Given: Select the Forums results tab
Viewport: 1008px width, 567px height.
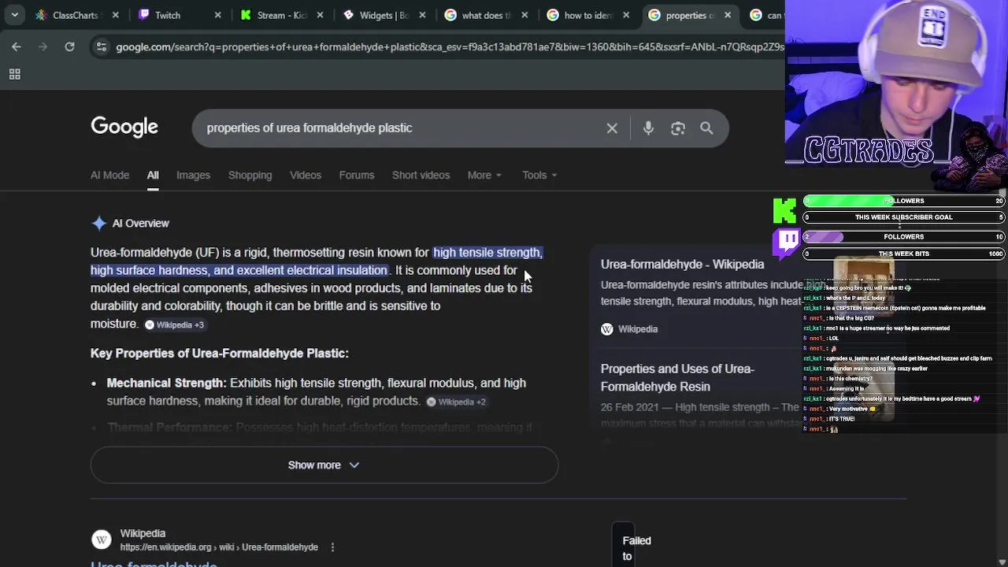Looking at the screenshot, I should 357,175.
